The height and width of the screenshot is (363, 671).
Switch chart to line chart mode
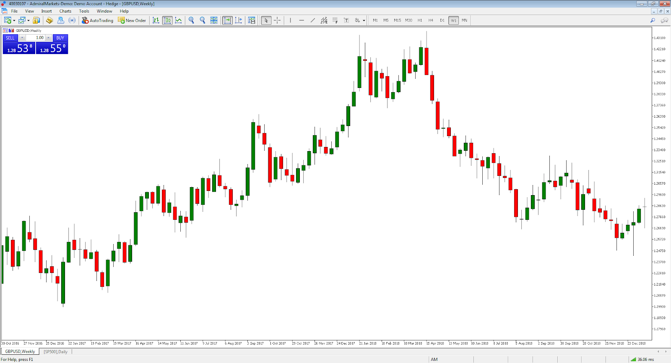(x=179, y=20)
